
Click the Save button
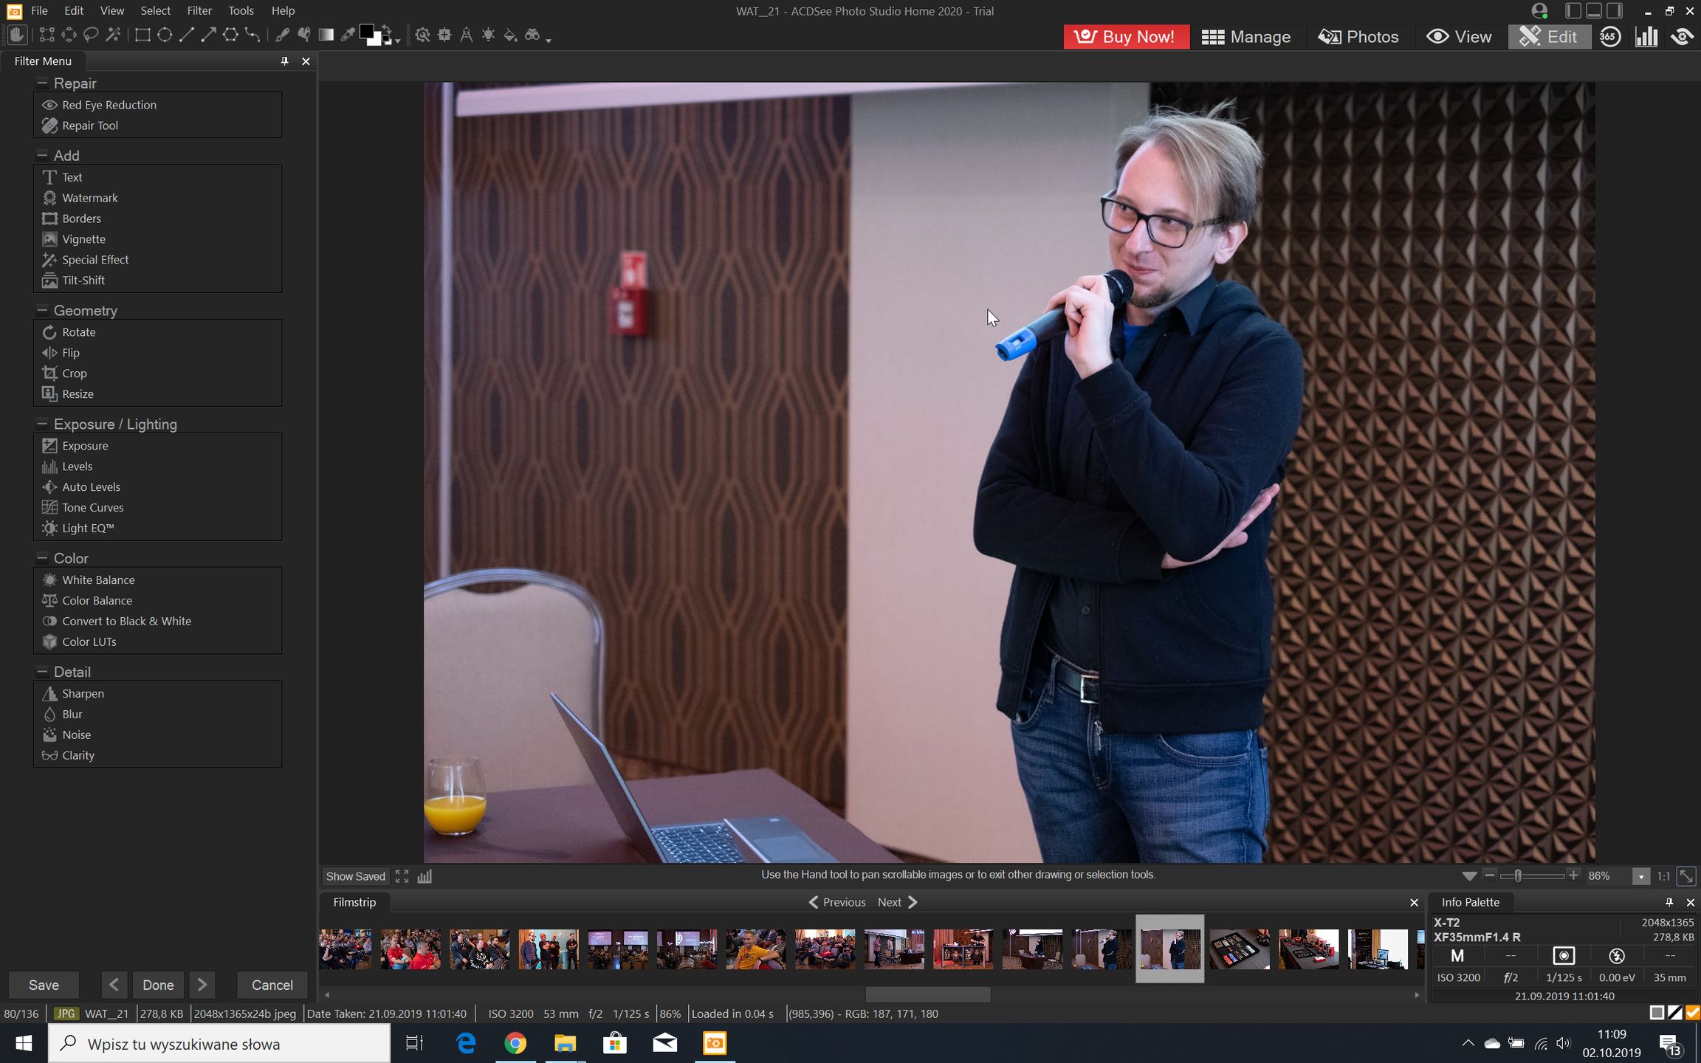coord(44,985)
